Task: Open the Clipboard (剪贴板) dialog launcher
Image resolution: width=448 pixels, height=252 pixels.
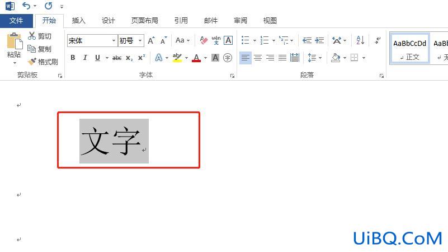Action: point(60,76)
